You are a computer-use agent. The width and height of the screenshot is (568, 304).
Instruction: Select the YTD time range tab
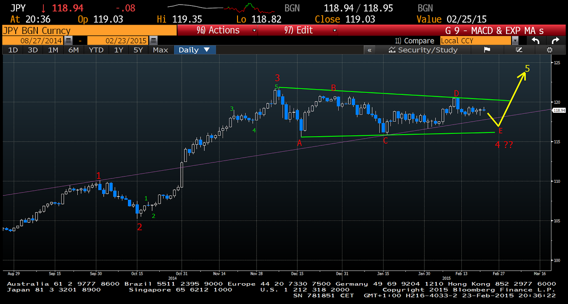96,50
